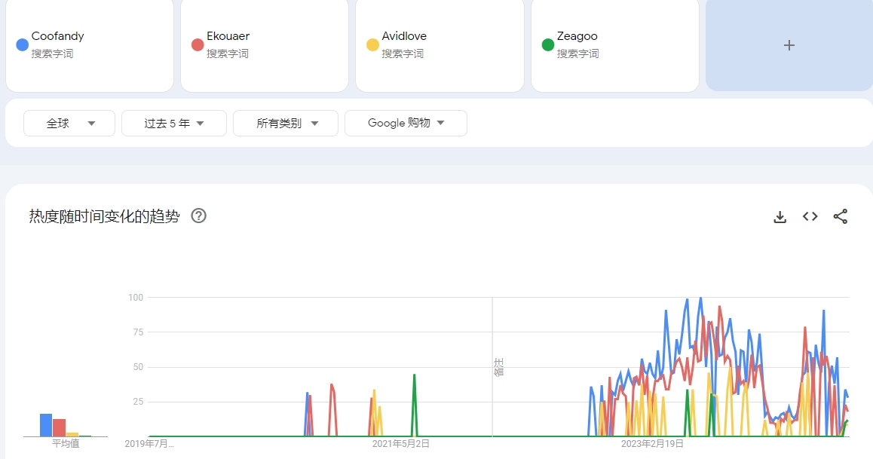This screenshot has width=873, height=459.
Task: Click the 2023年2月19日 axis date label
Action: coord(653,444)
